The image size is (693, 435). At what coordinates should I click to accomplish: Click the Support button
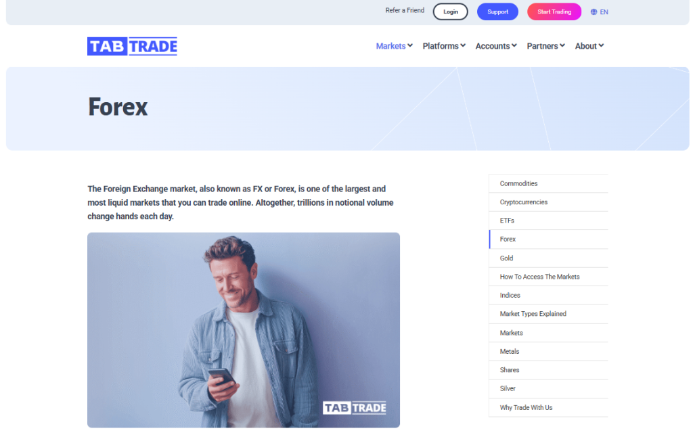(497, 12)
